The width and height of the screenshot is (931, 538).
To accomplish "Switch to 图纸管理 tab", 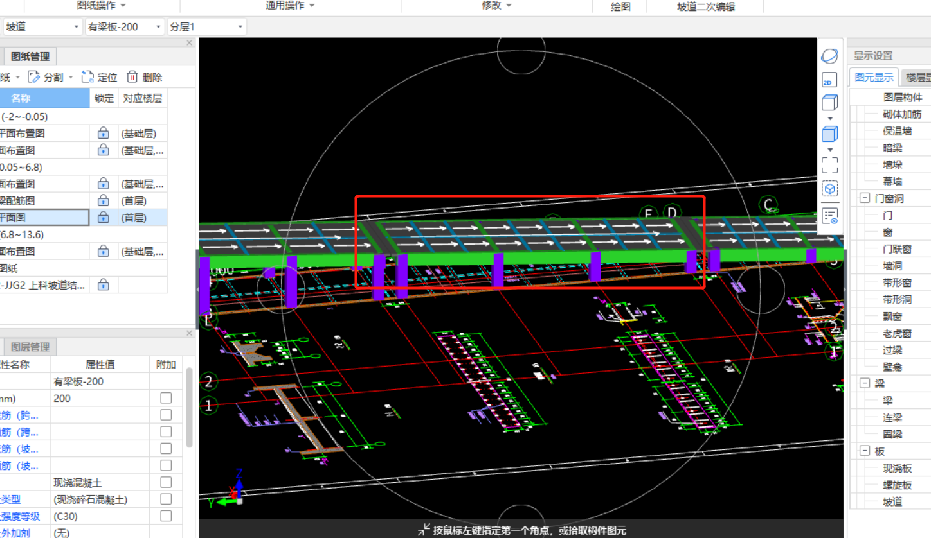I will click(30, 56).
